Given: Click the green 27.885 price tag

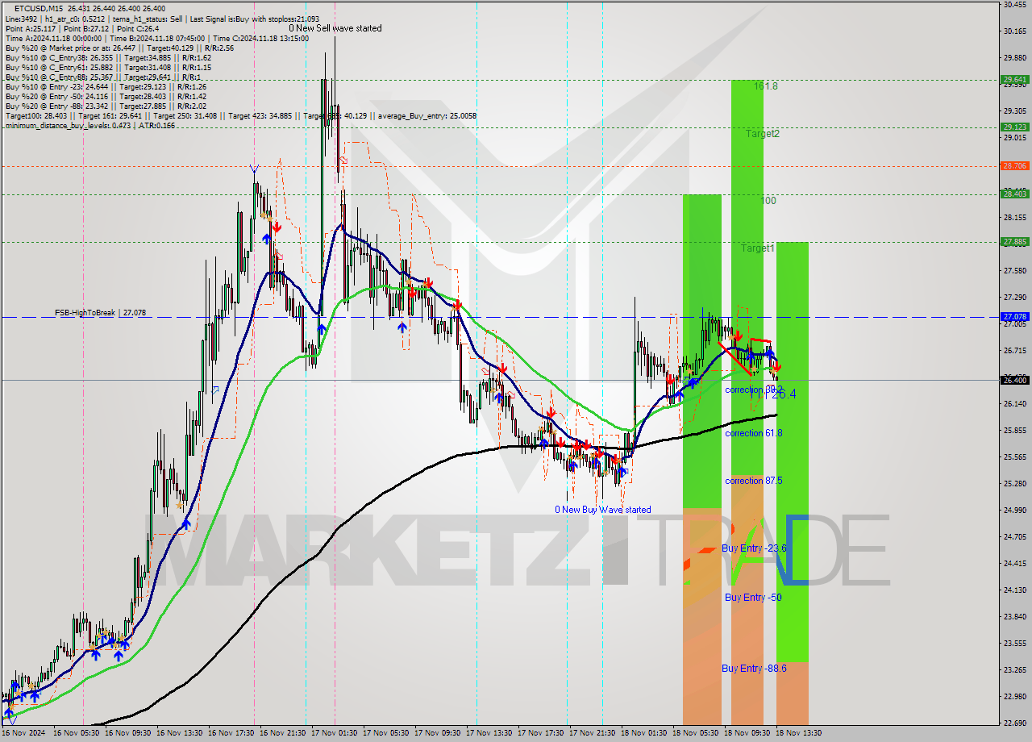Looking at the screenshot, I should coord(1014,241).
